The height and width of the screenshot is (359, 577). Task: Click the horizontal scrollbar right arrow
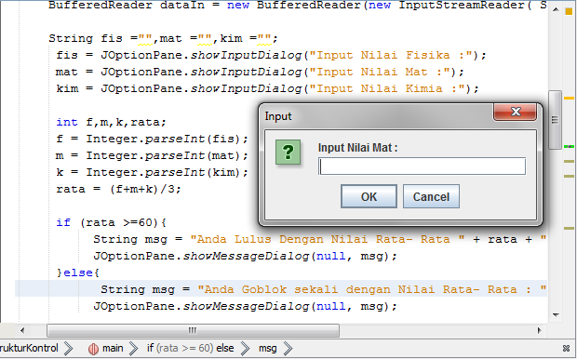point(540,330)
